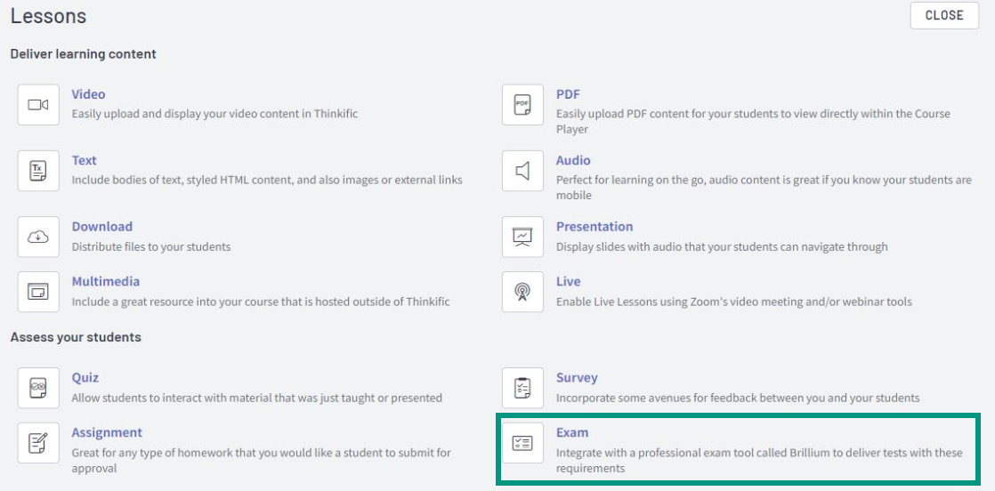Click the Audio speaker icon
Screen dimensions: 995x491
[x=523, y=171]
